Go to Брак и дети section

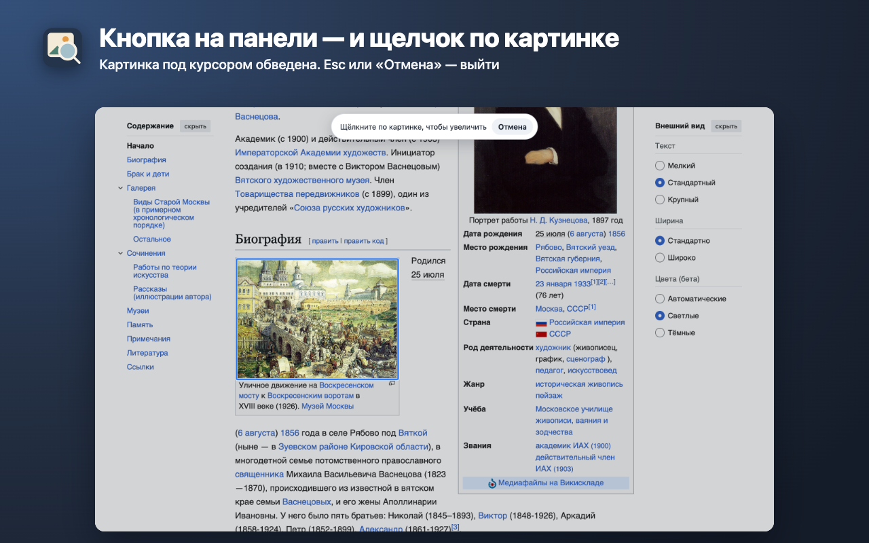148,174
